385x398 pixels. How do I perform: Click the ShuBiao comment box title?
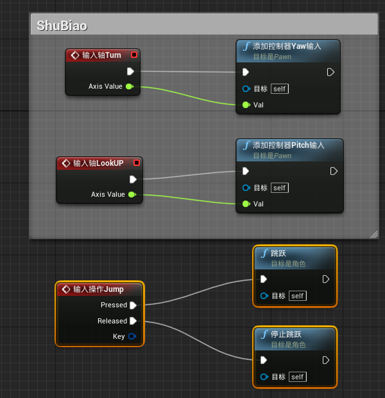62,26
